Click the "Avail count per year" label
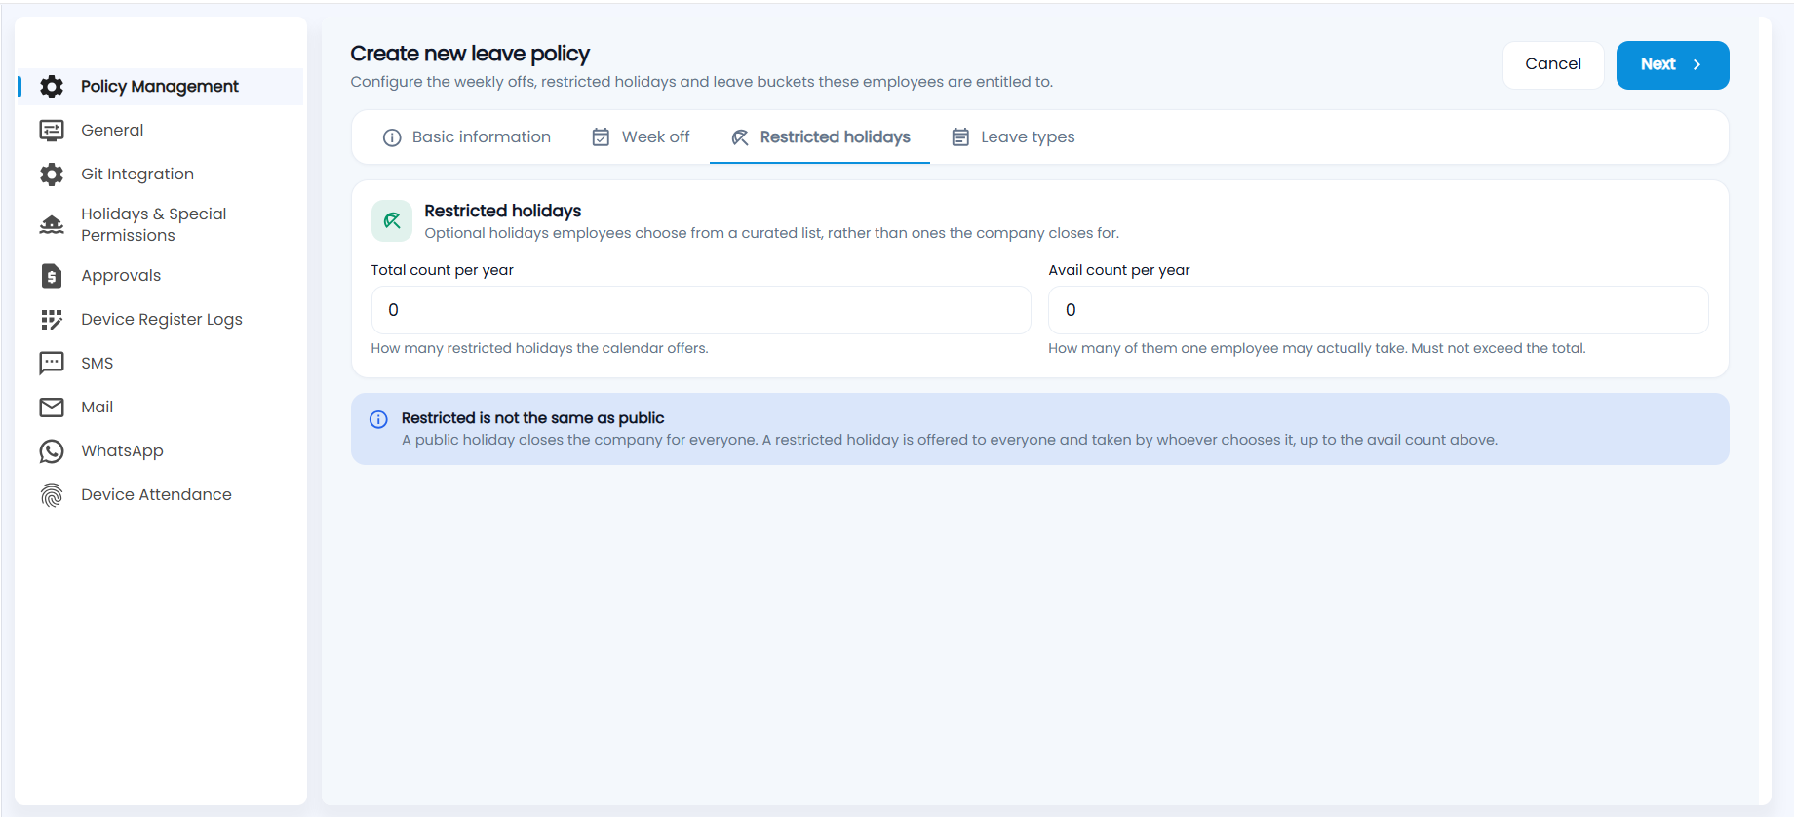1794x817 pixels. 1119,270
